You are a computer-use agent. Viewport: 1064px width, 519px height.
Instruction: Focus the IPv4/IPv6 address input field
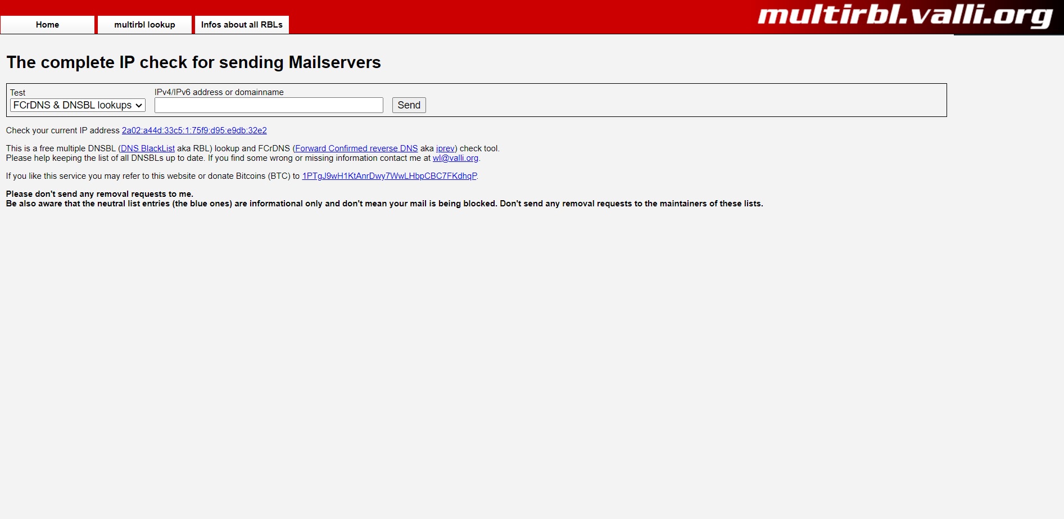point(269,105)
